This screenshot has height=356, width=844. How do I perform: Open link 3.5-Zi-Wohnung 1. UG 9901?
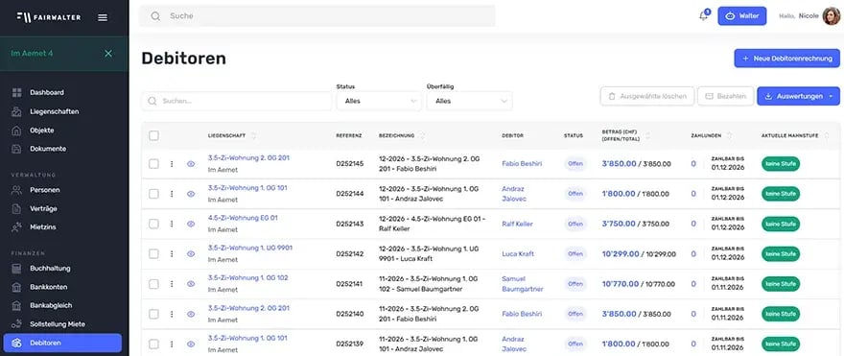tap(250, 249)
